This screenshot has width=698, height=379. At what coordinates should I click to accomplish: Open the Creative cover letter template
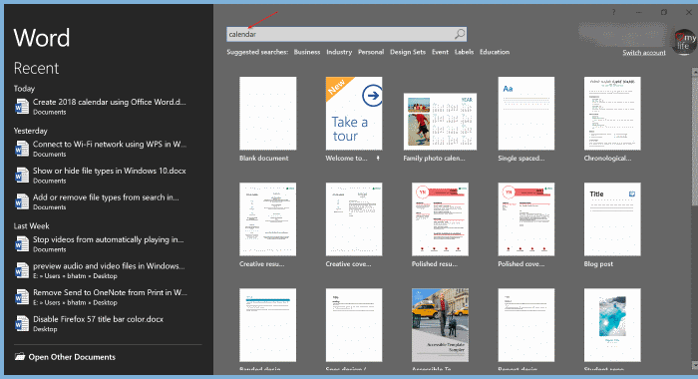[354, 219]
